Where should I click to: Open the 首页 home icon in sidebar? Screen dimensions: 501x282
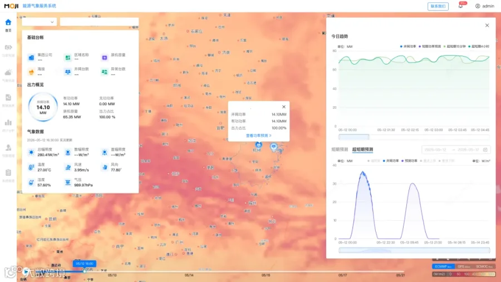[x=8, y=22]
